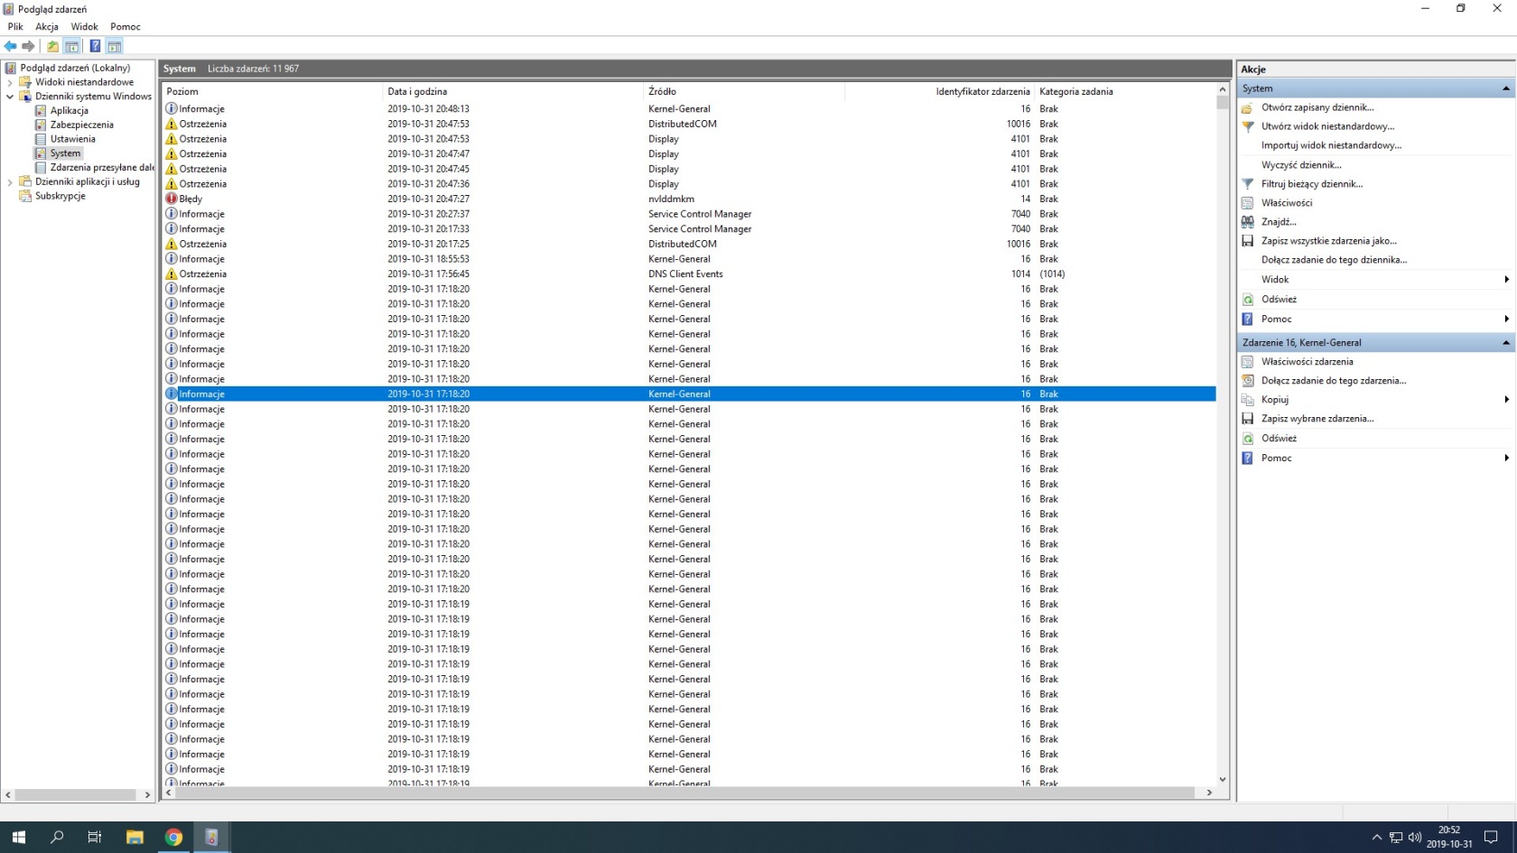Viewport: 1517px width, 853px height.
Task: Open Task View on the taskbar
Action: (94, 837)
